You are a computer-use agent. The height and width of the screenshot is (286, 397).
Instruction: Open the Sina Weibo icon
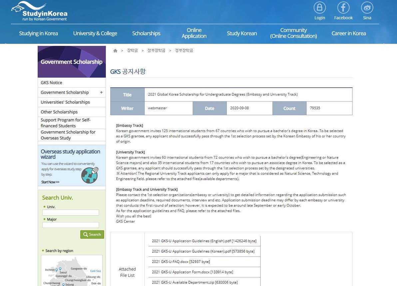click(367, 8)
